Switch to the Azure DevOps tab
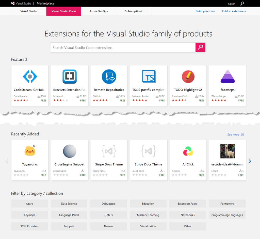260x239 pixels. pyautogui.click(x=99, y=11)
